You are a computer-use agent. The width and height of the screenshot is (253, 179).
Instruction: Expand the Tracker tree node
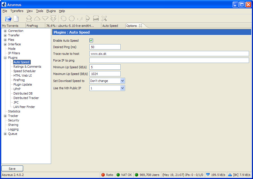click(5, 116)
